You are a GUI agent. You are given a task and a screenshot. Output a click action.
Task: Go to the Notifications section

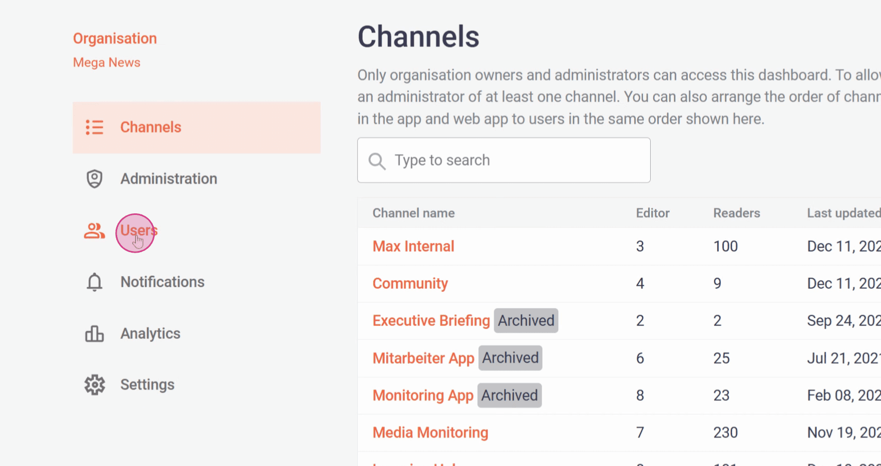(x=162, y=282)
